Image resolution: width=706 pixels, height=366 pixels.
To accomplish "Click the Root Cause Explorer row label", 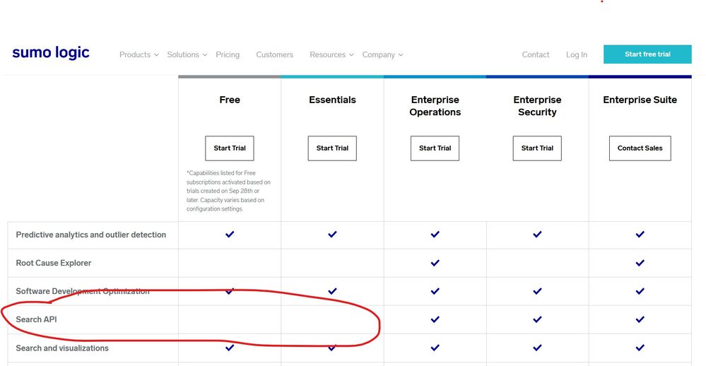I will 54,263.
